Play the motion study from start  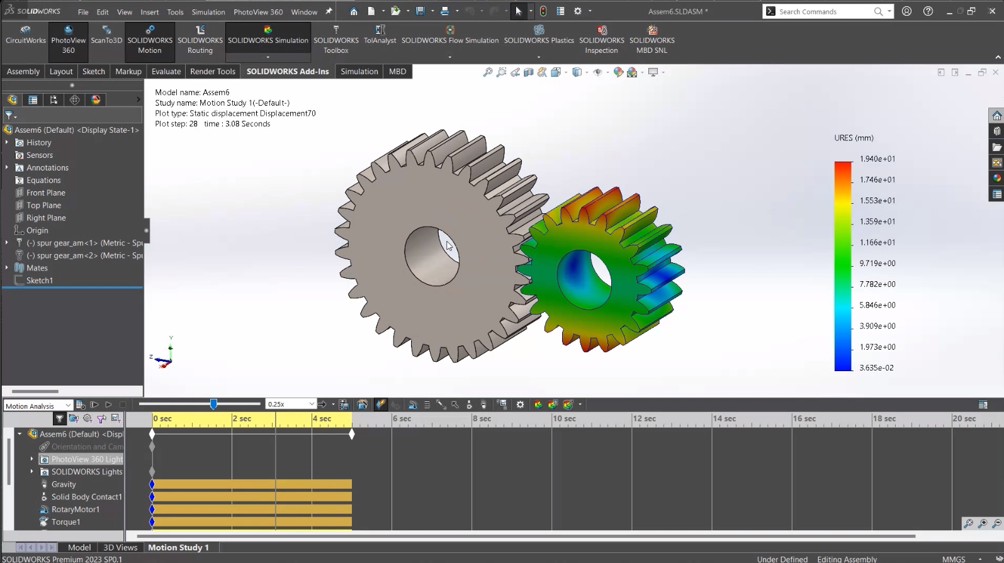click(94, 405)
